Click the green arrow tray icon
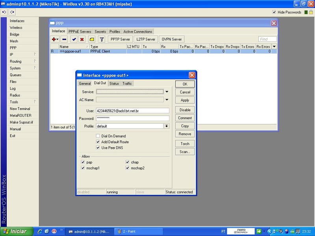315x236 pixels. coord(259,231)
